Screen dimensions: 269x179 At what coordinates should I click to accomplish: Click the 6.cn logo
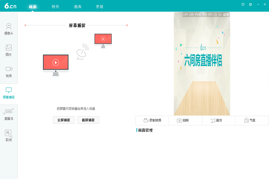[x=10, y=6]
